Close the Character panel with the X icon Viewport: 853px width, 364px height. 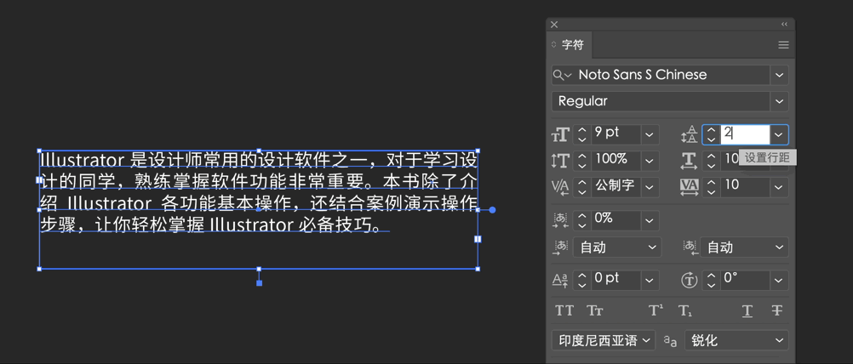click(554, 25)
